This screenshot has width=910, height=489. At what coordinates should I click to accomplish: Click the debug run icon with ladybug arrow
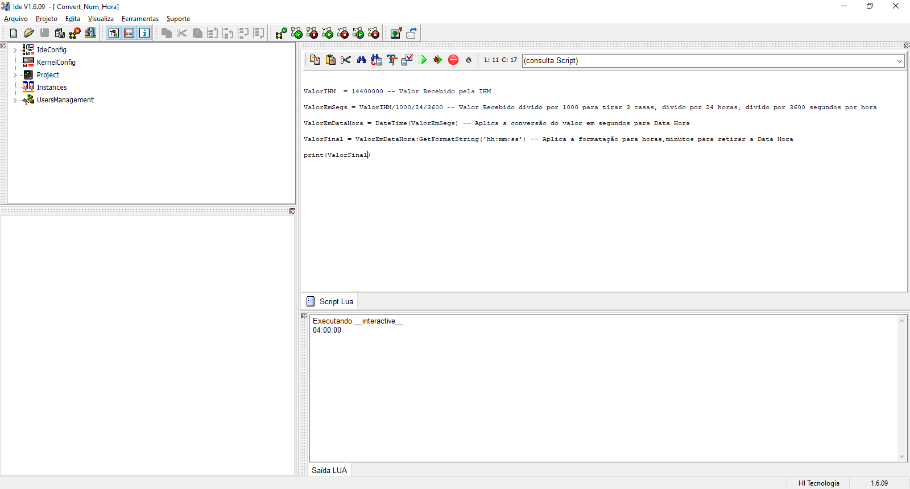[x=437, y=60]
